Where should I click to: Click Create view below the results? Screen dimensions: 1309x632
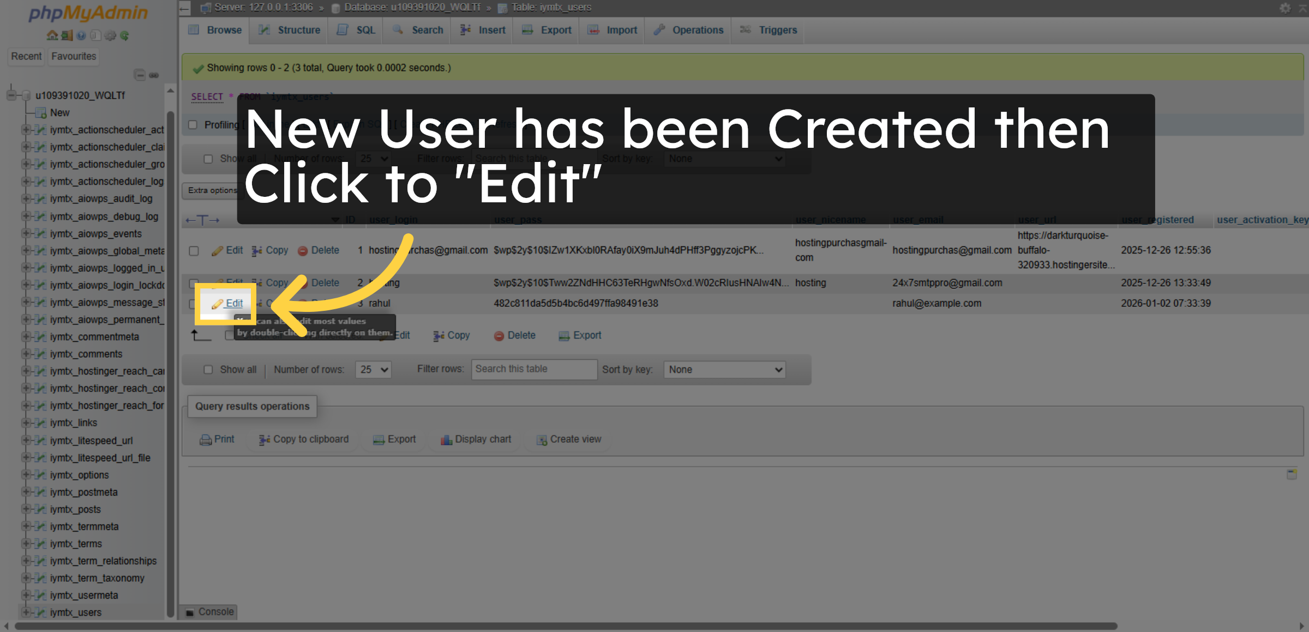pos(568,439)
